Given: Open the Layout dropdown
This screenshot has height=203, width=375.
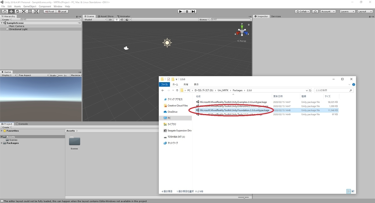Looking at the screenshot, I should point(364,12).
